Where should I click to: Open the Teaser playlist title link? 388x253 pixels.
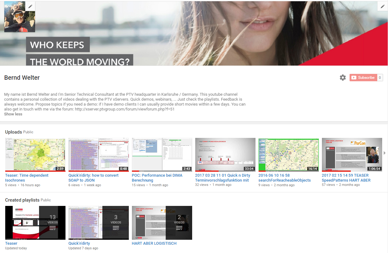(x=11, y=243)
